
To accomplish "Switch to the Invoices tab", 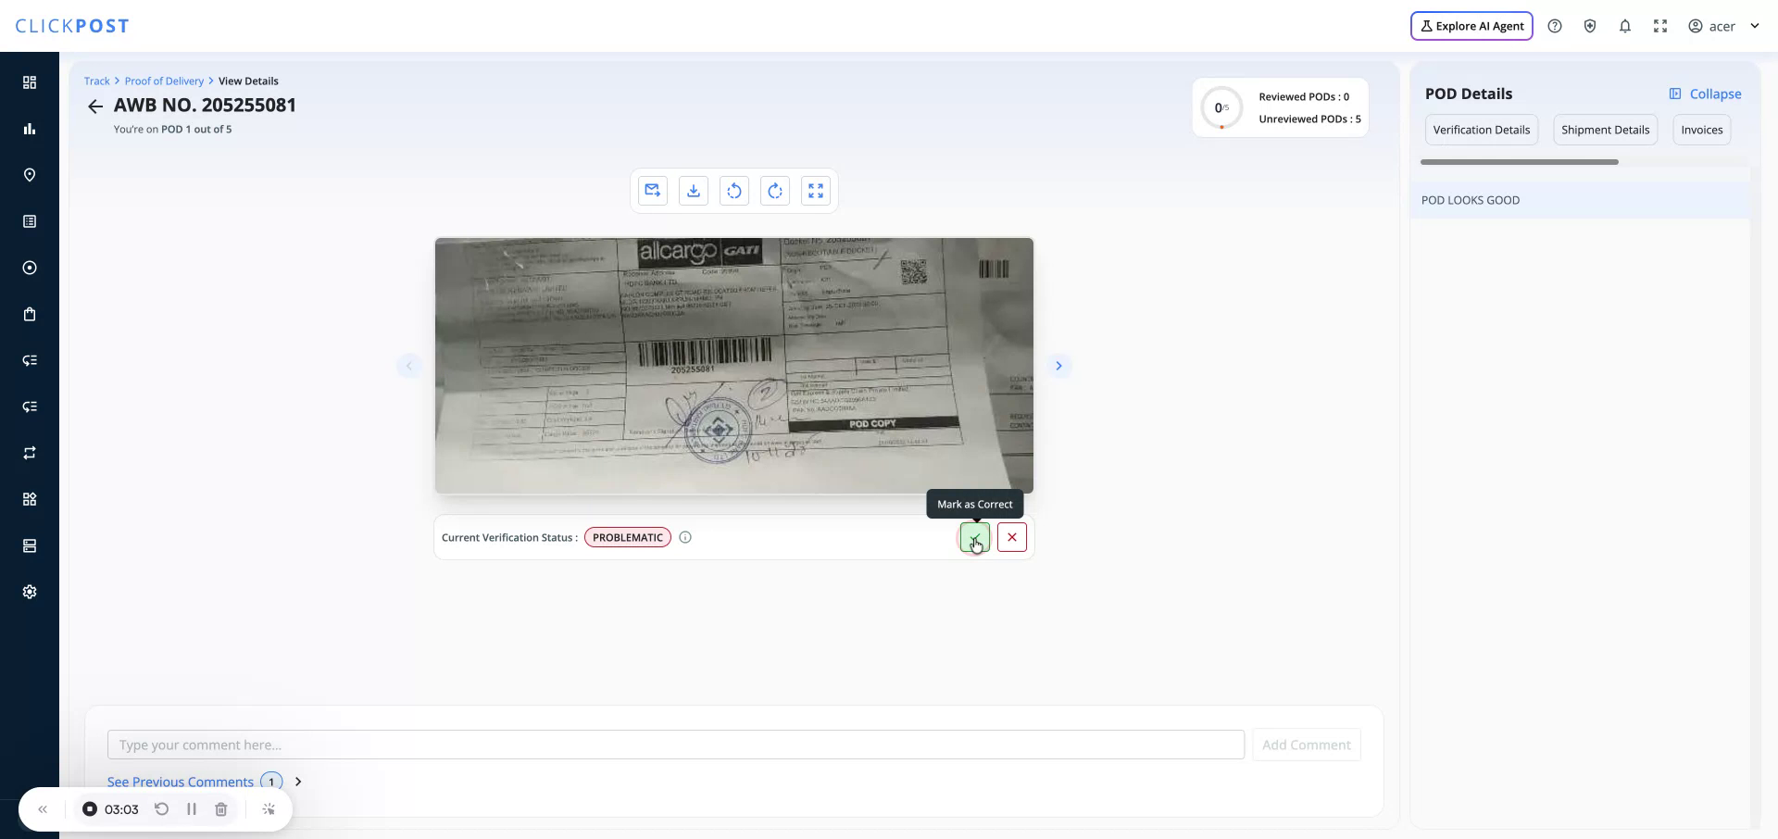I will point(1702,130).
